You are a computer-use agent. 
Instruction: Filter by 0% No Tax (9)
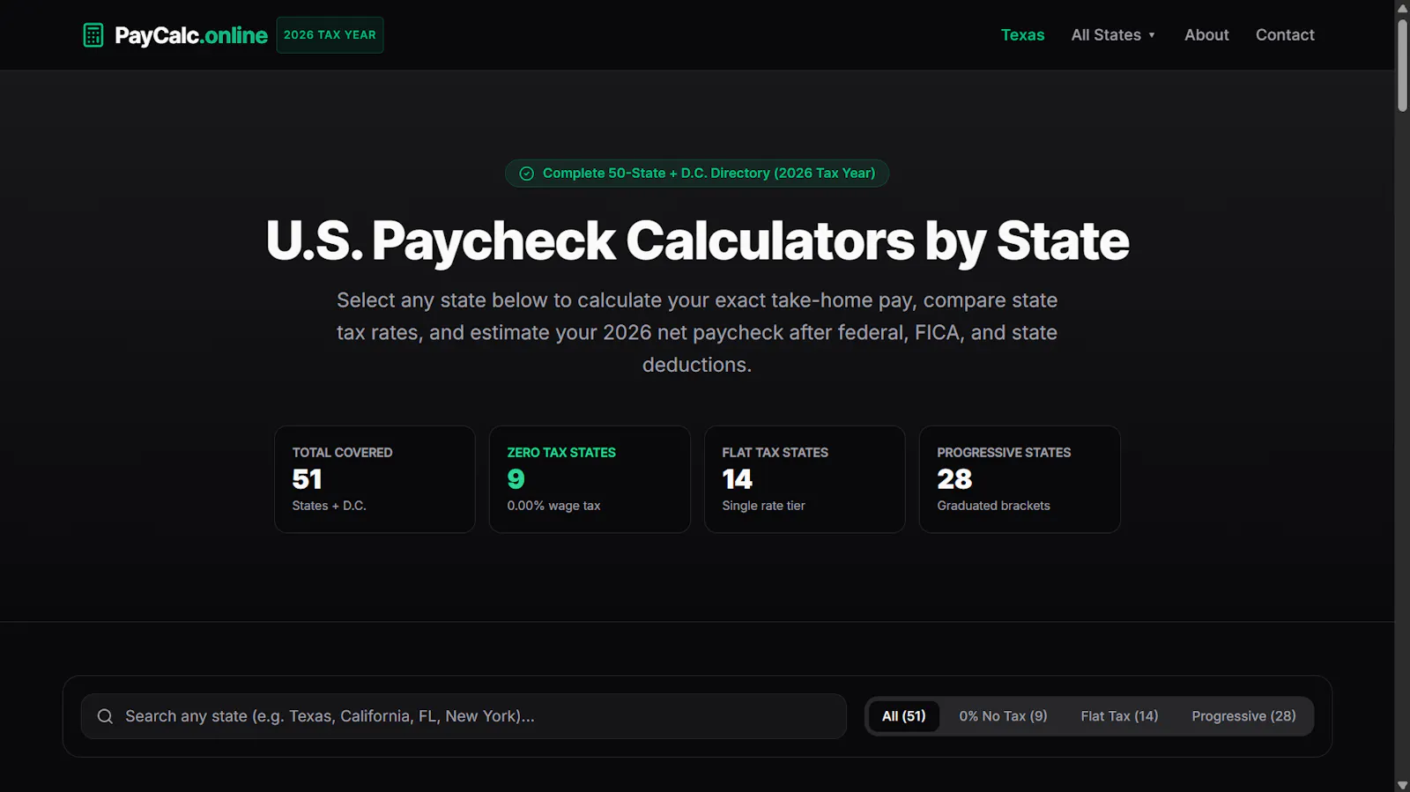(x=1003, y=716)
